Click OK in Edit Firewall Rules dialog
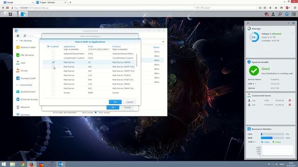Screen dimensions: 298x167 113,107
